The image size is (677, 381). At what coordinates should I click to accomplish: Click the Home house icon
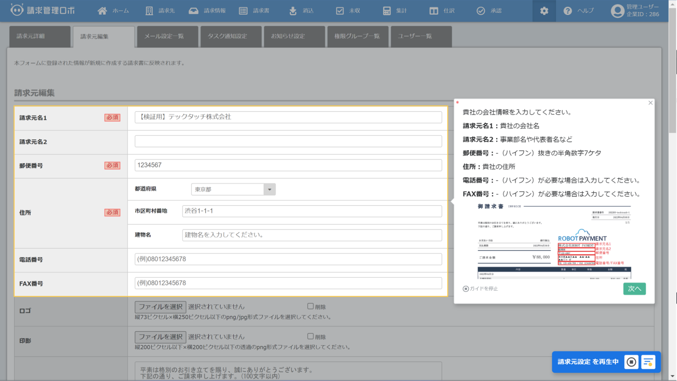coord(102,11)
